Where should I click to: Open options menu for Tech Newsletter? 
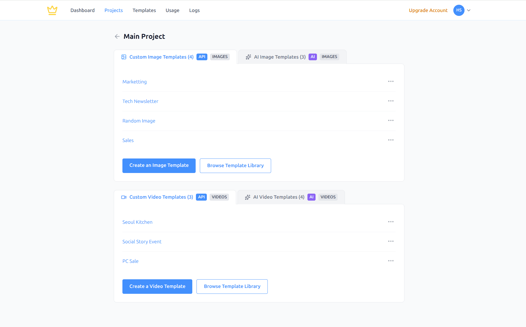point(391,101)
